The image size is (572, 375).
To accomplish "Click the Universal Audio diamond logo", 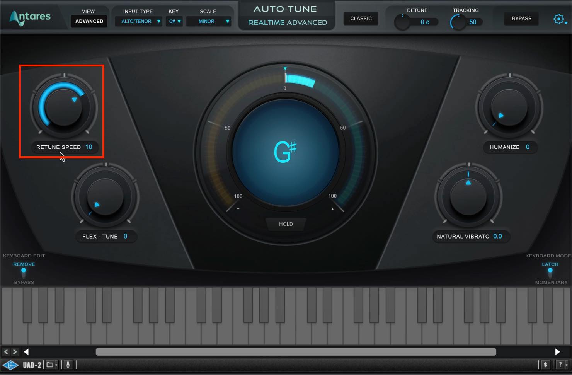I will click(x=10, y=365).
